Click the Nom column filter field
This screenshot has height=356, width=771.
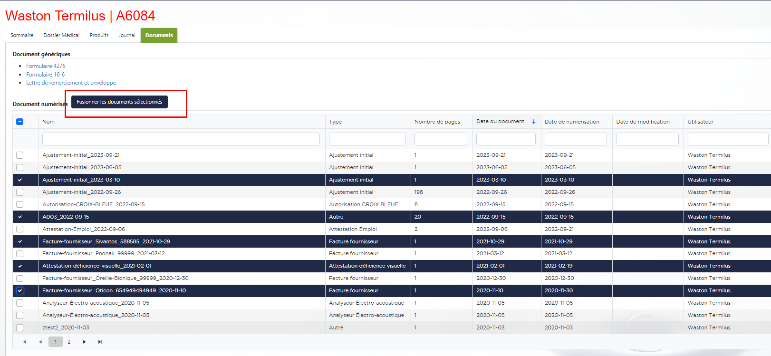tap(181, 139)
